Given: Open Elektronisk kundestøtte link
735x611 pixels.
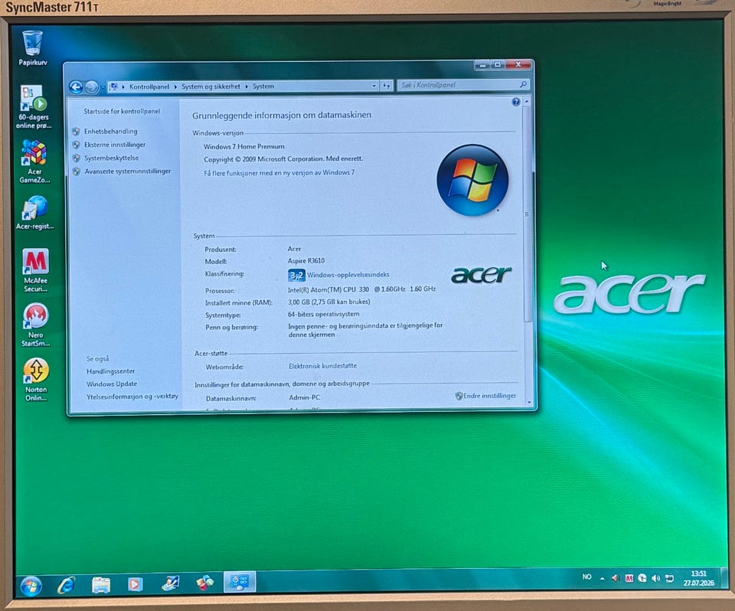Looking at the screenshot, I should tap(322, 366).
